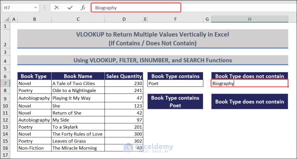Click the Book Type does not contain header in row 6
297x159 pixels.
tap(249, 76)
